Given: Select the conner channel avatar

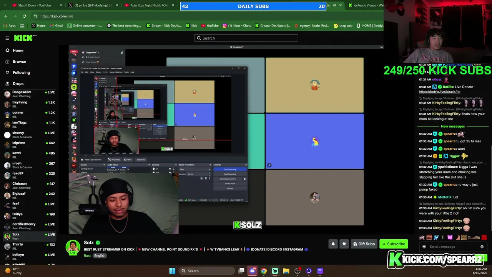Looking at the screenshot, I should 7,114.
